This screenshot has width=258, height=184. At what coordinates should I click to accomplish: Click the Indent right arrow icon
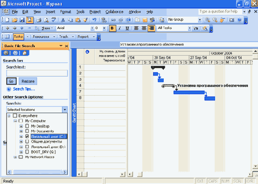coord(15,28)
